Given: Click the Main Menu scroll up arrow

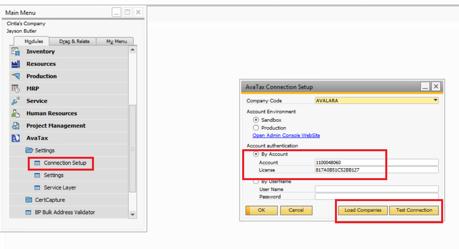Looking at the screenshot, I should coord(133,50).
